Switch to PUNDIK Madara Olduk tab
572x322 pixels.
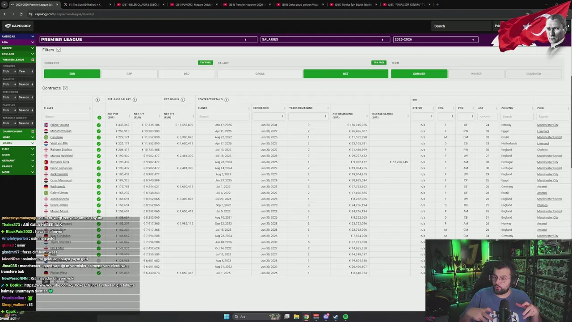193,4
